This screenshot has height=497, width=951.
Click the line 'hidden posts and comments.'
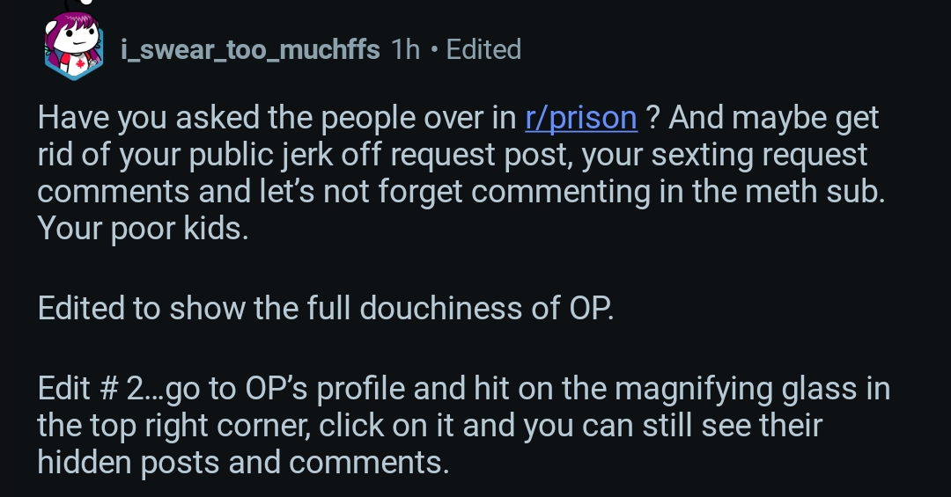pos(243,463)
